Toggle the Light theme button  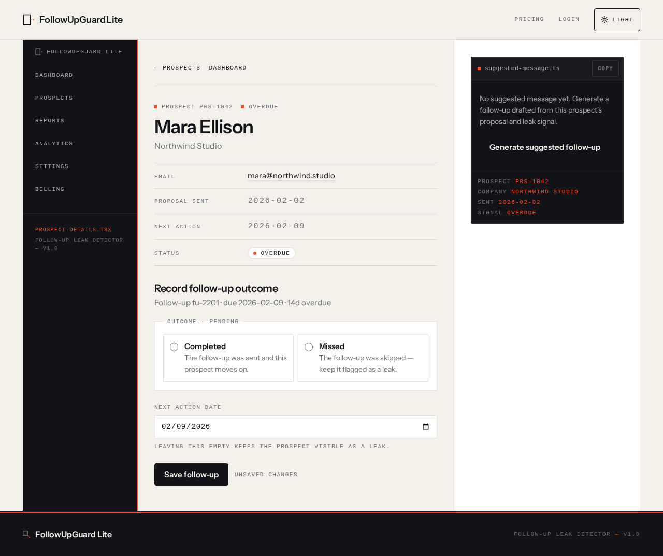617,20
